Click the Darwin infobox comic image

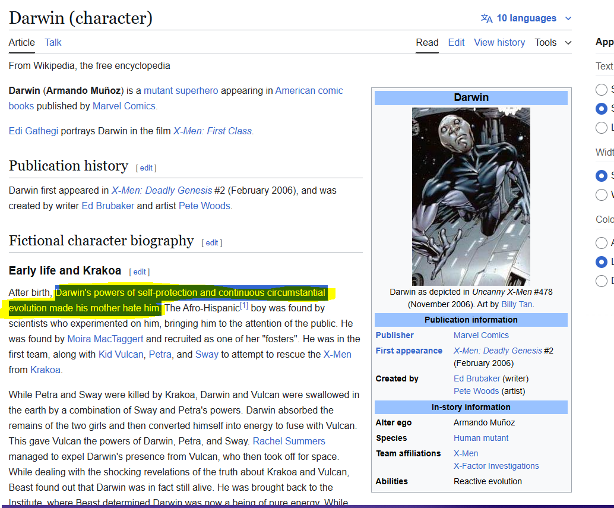tap(471, 196)
